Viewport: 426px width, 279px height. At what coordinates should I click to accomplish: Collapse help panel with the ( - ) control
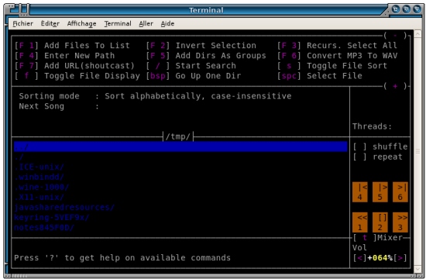tap(395, 36)
